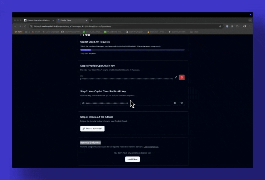
Task: Select the Copilot Cloud tab
Action: pos(70,20)
